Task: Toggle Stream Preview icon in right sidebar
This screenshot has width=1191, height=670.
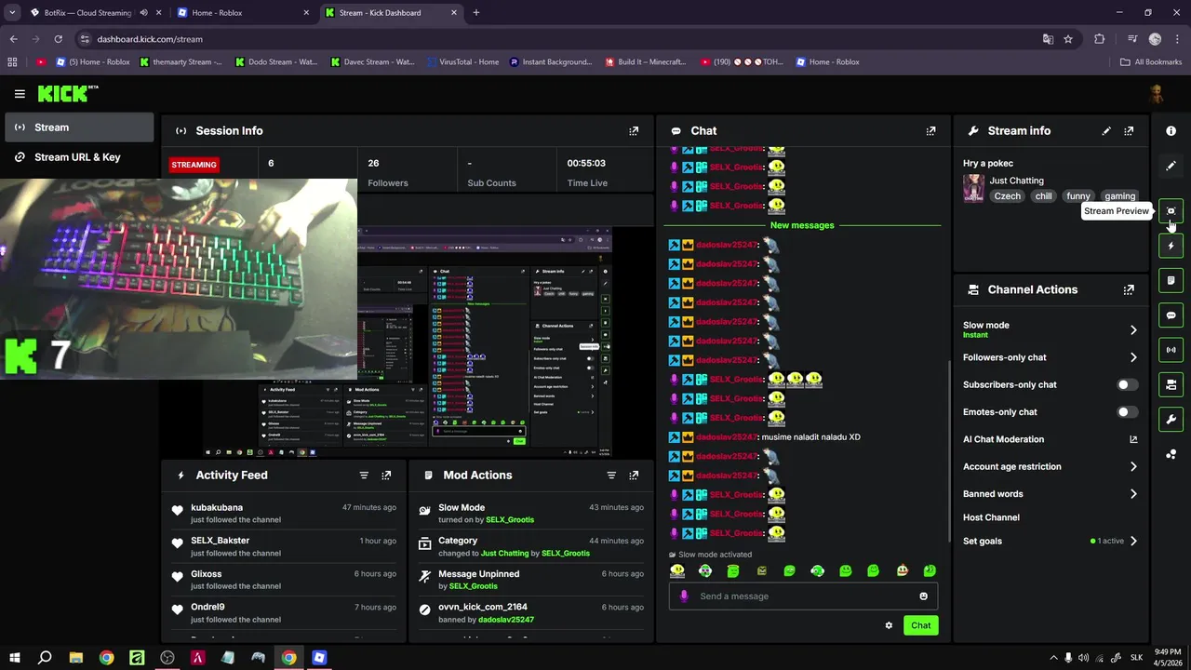Action: (1171, 211)
